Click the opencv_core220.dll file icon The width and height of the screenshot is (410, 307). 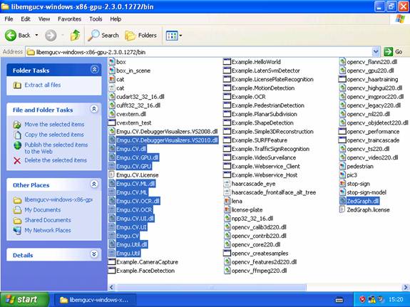[227, 244]
